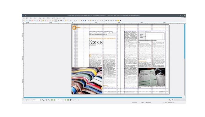Viewport: 205px width, 117px height.
Task: Open the Item menu
Action: [x=31, y=18]
